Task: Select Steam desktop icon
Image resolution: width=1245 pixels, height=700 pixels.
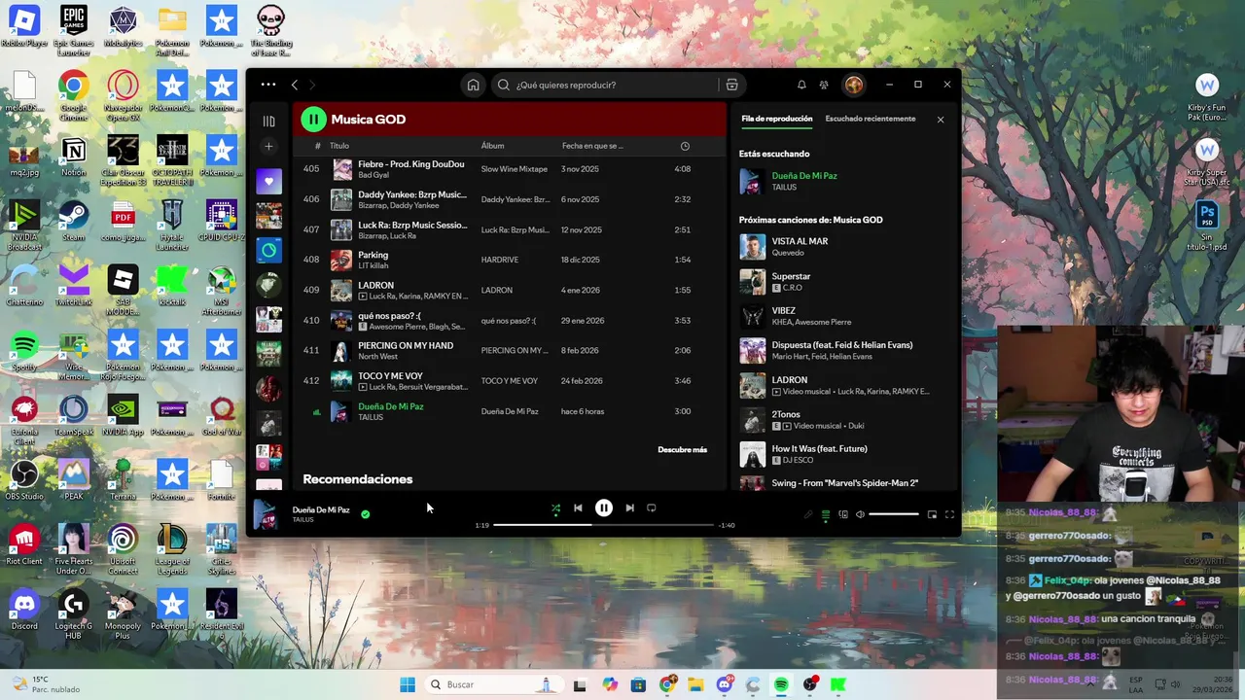Action: (74, 221)
